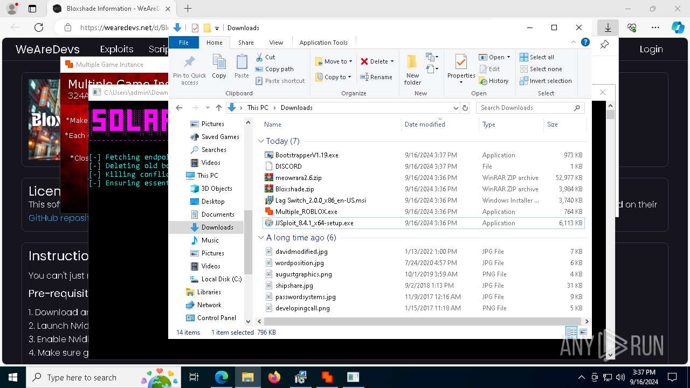Click Select all in ribbon
The image size is (690, 388).
[537, 57]
